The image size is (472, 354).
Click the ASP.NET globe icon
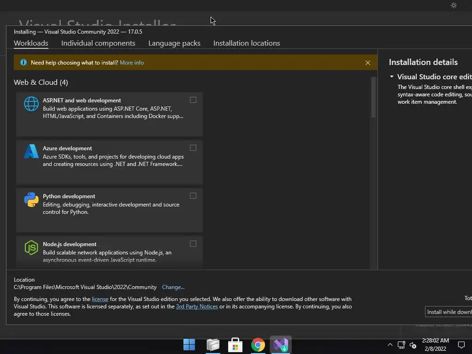31,104
